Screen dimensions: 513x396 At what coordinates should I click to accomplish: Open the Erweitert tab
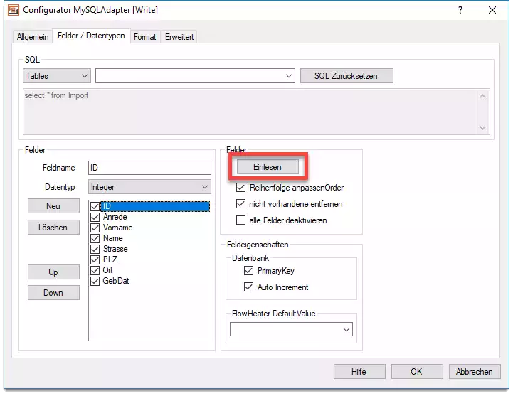[179, 37]
